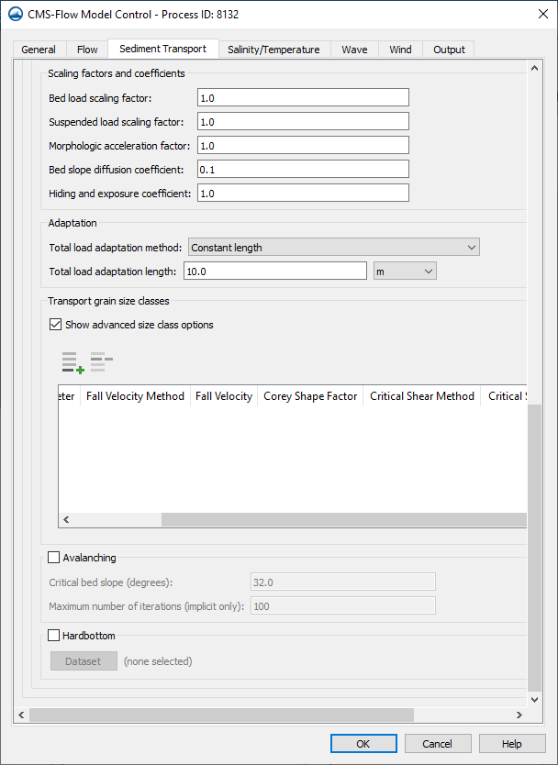Open adaptation length units dropdown
Screen dimensions: 558x765
click(405, 271)
